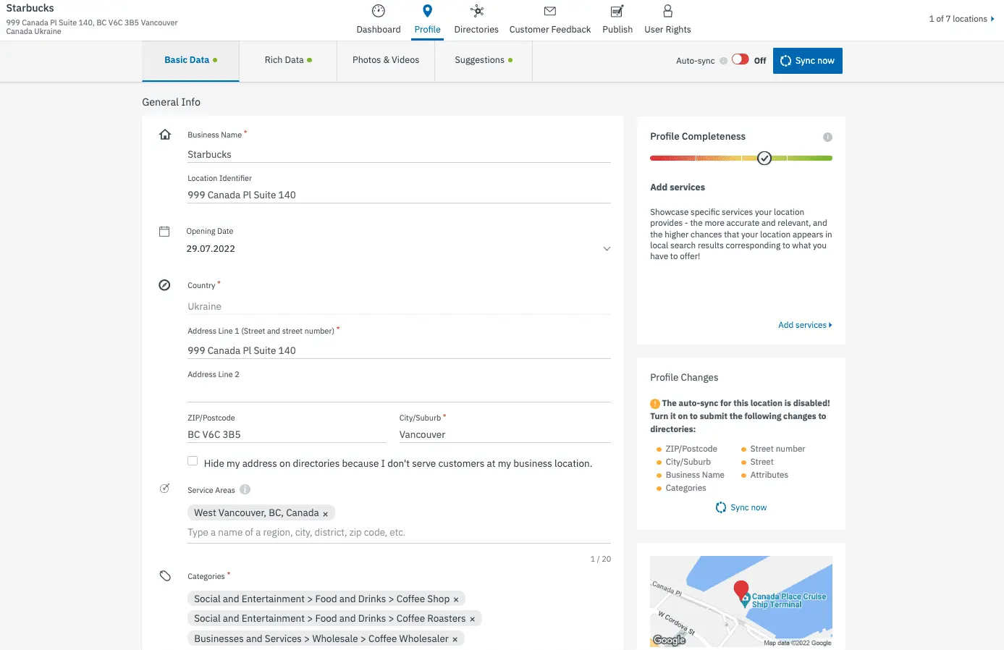Click the Add services heading
The width and height of the screenshot is (1004, 650).
[678, 187]
